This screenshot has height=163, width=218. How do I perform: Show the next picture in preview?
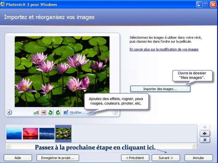(x=115, y=112)
